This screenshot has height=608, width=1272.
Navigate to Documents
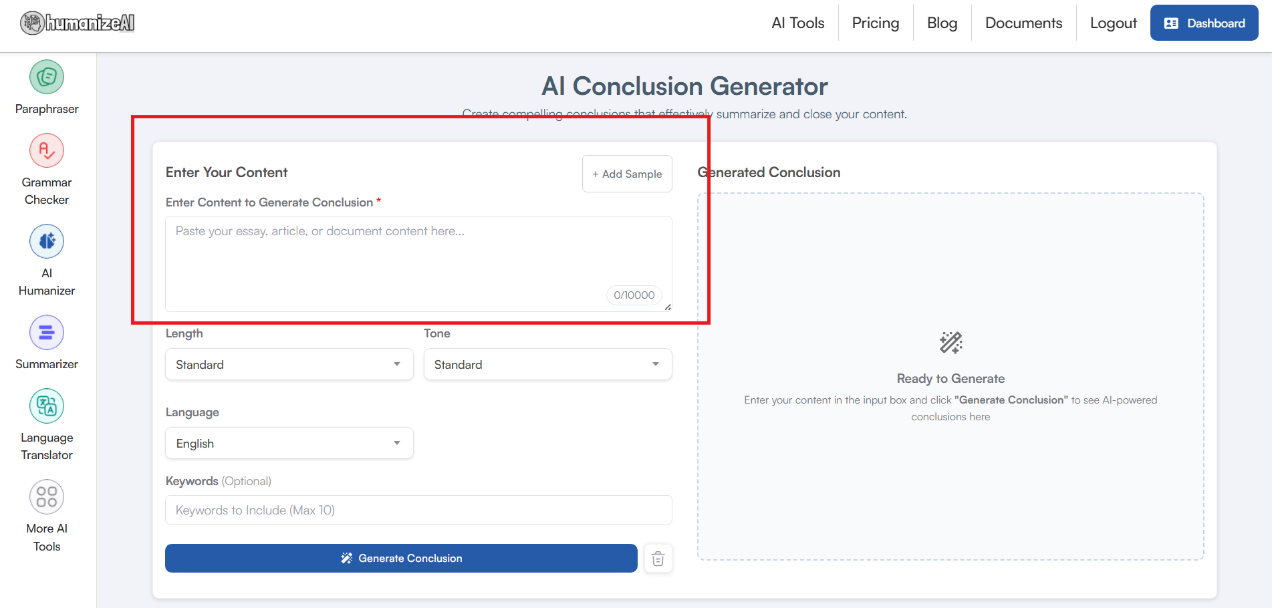[x=1023, y=23]
